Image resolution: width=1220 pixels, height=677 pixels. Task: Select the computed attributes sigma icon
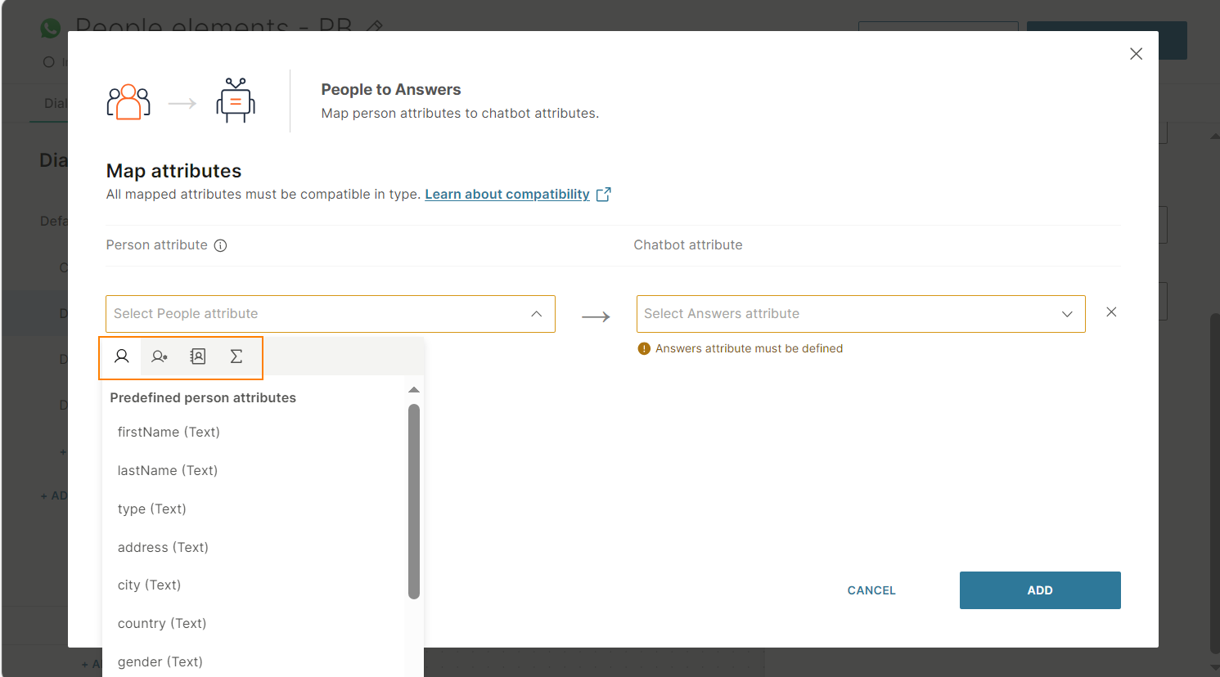coord(236,356)
